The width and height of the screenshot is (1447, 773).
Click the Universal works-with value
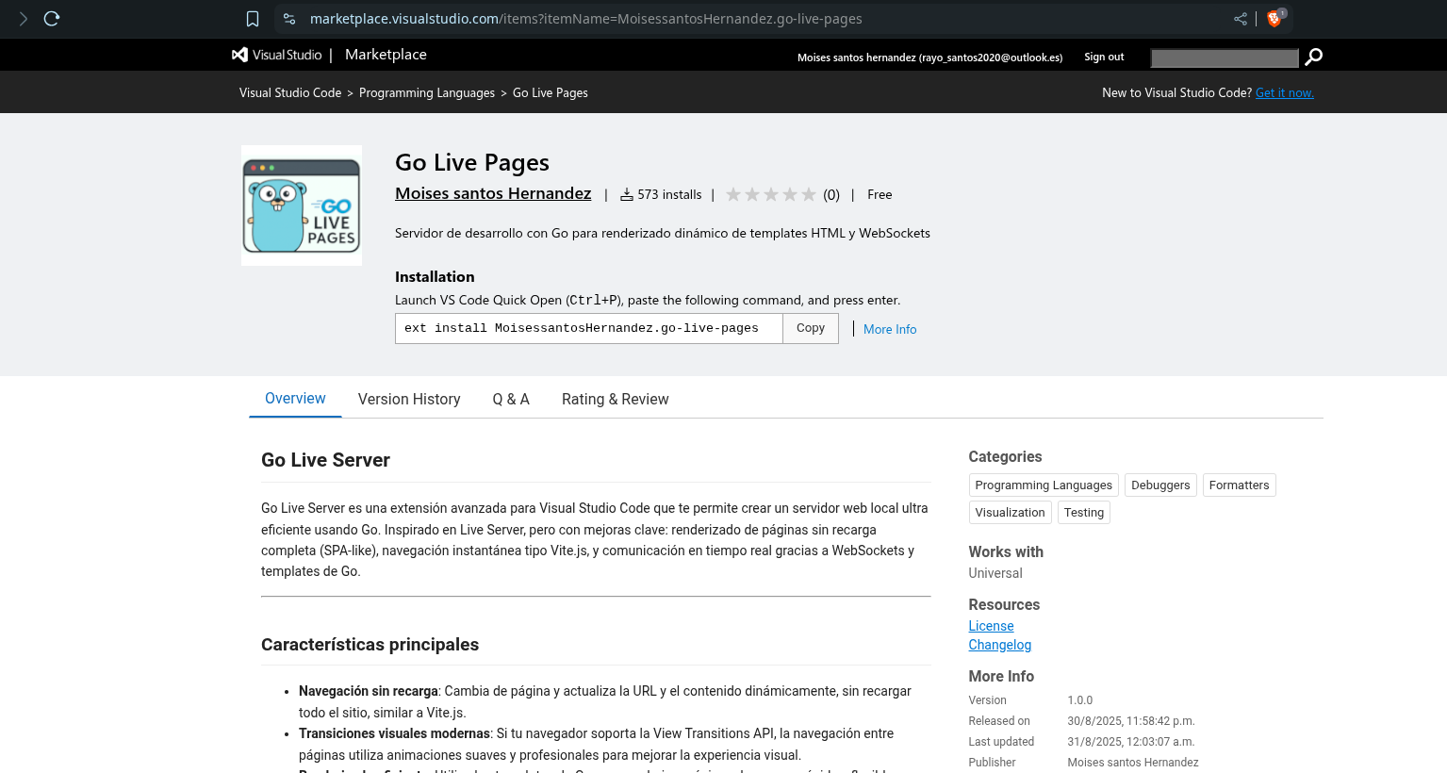click(x=995, y=573)
